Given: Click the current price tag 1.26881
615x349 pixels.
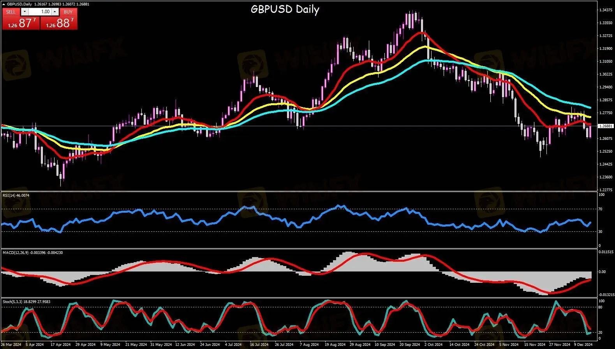Looking at the screenshot, I should click(x=606, y=126).
